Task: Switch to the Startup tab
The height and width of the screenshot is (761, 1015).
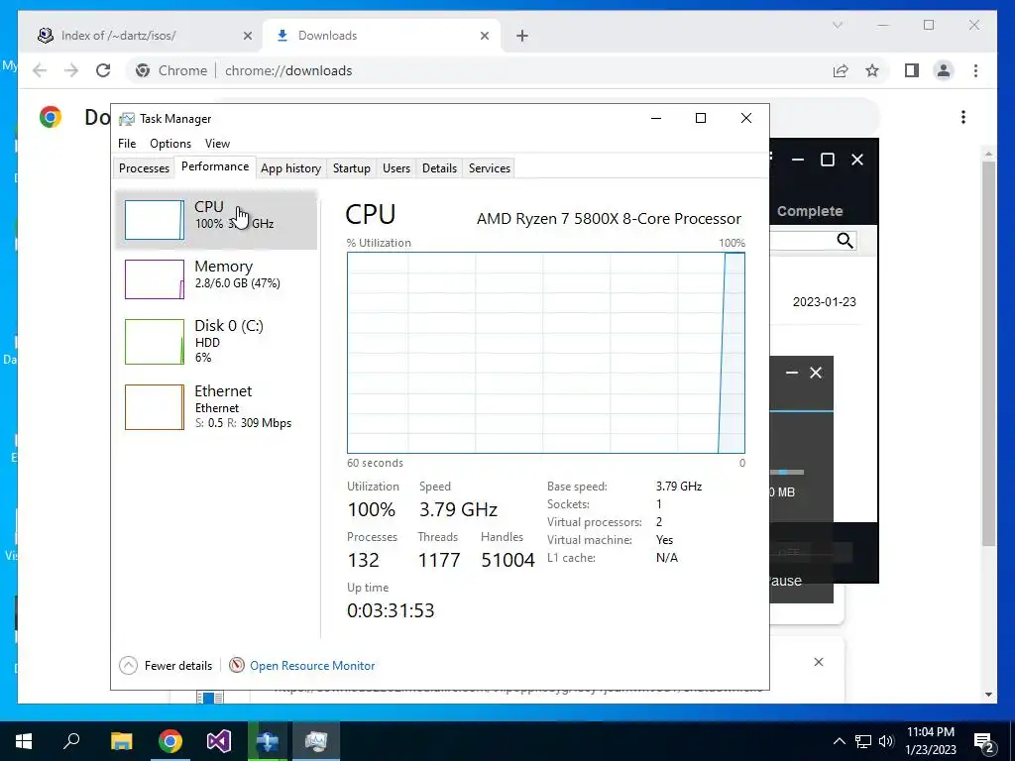Action: coord(352,168)
